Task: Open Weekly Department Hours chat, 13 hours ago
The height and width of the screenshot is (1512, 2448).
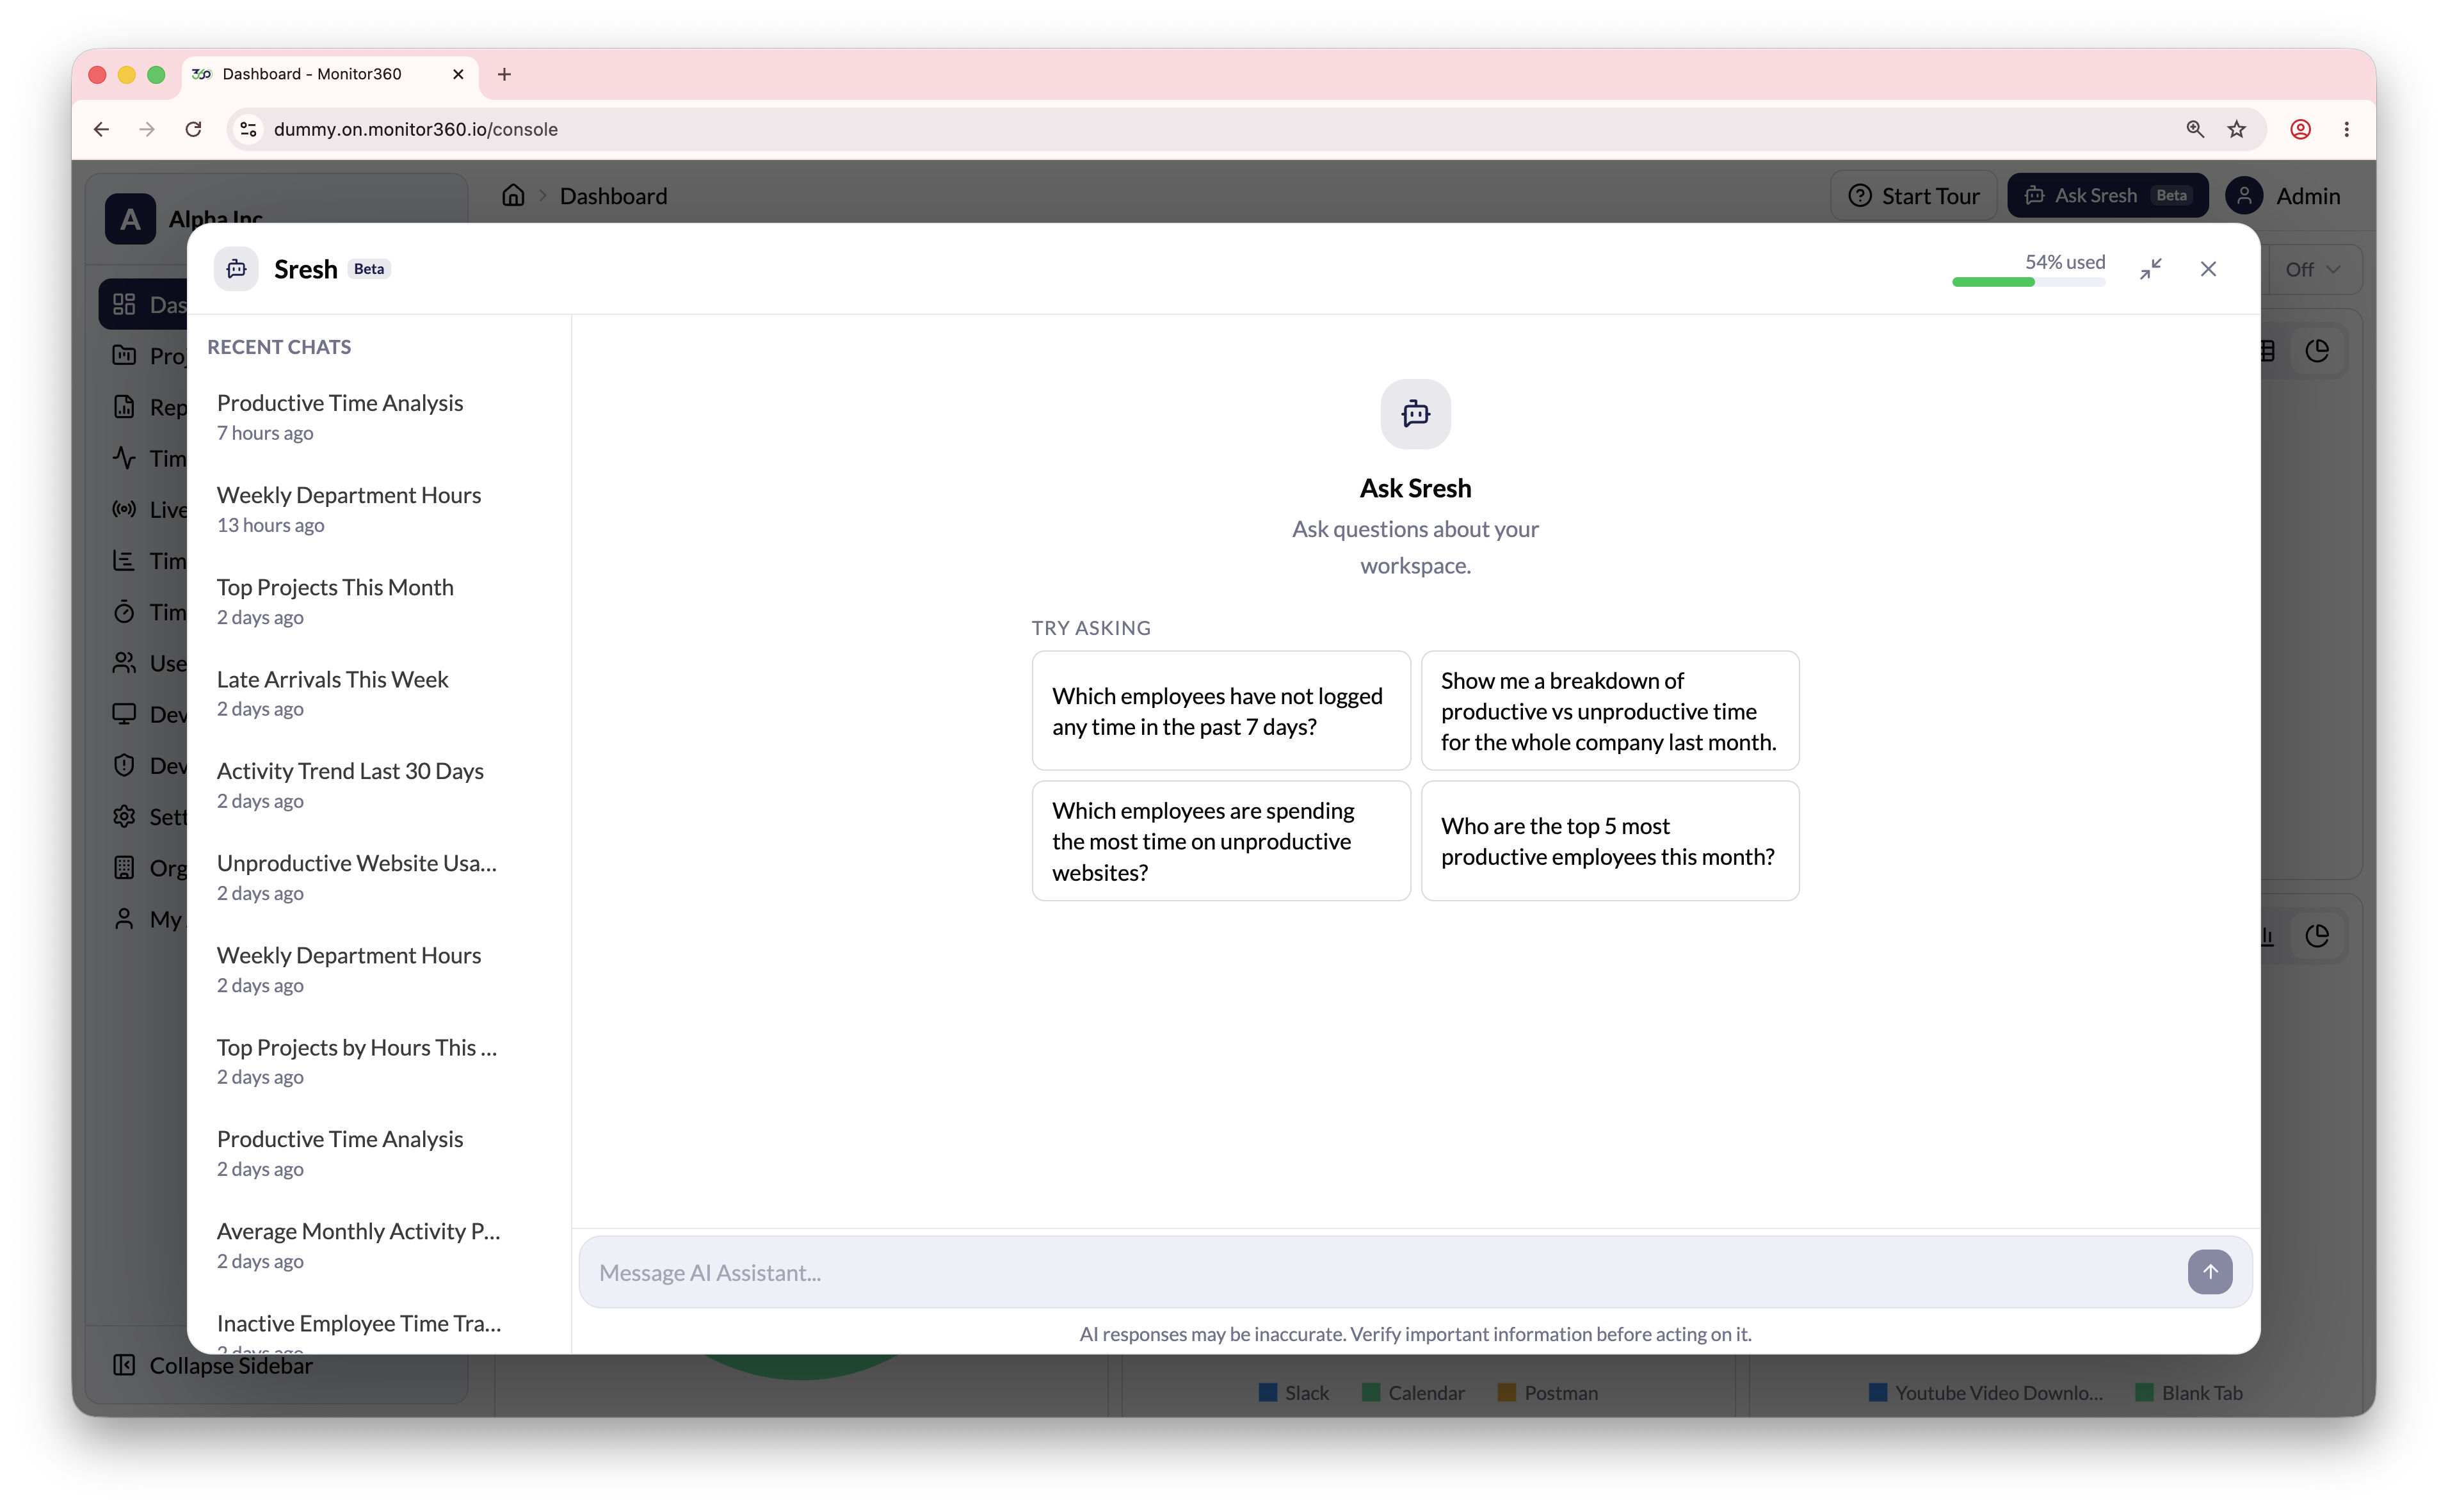Action: 378,509
